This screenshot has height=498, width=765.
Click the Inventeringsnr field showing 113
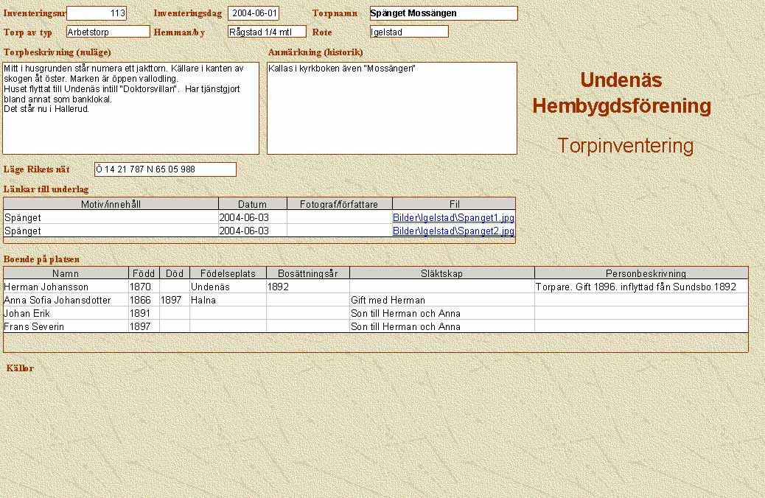tap(97, 13)
